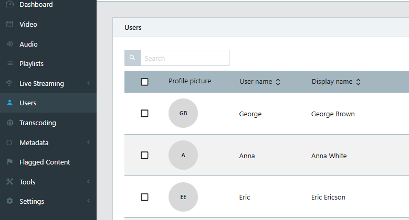Select the checkbox next to Anna

[144, 155]
